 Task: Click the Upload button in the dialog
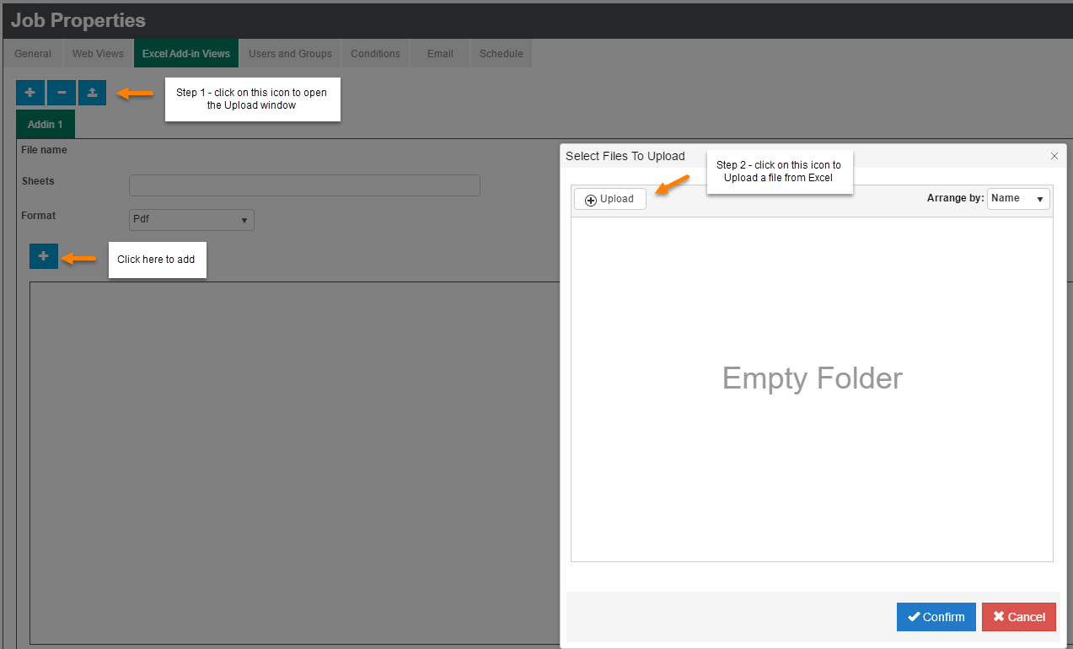(x=610, y=199)
